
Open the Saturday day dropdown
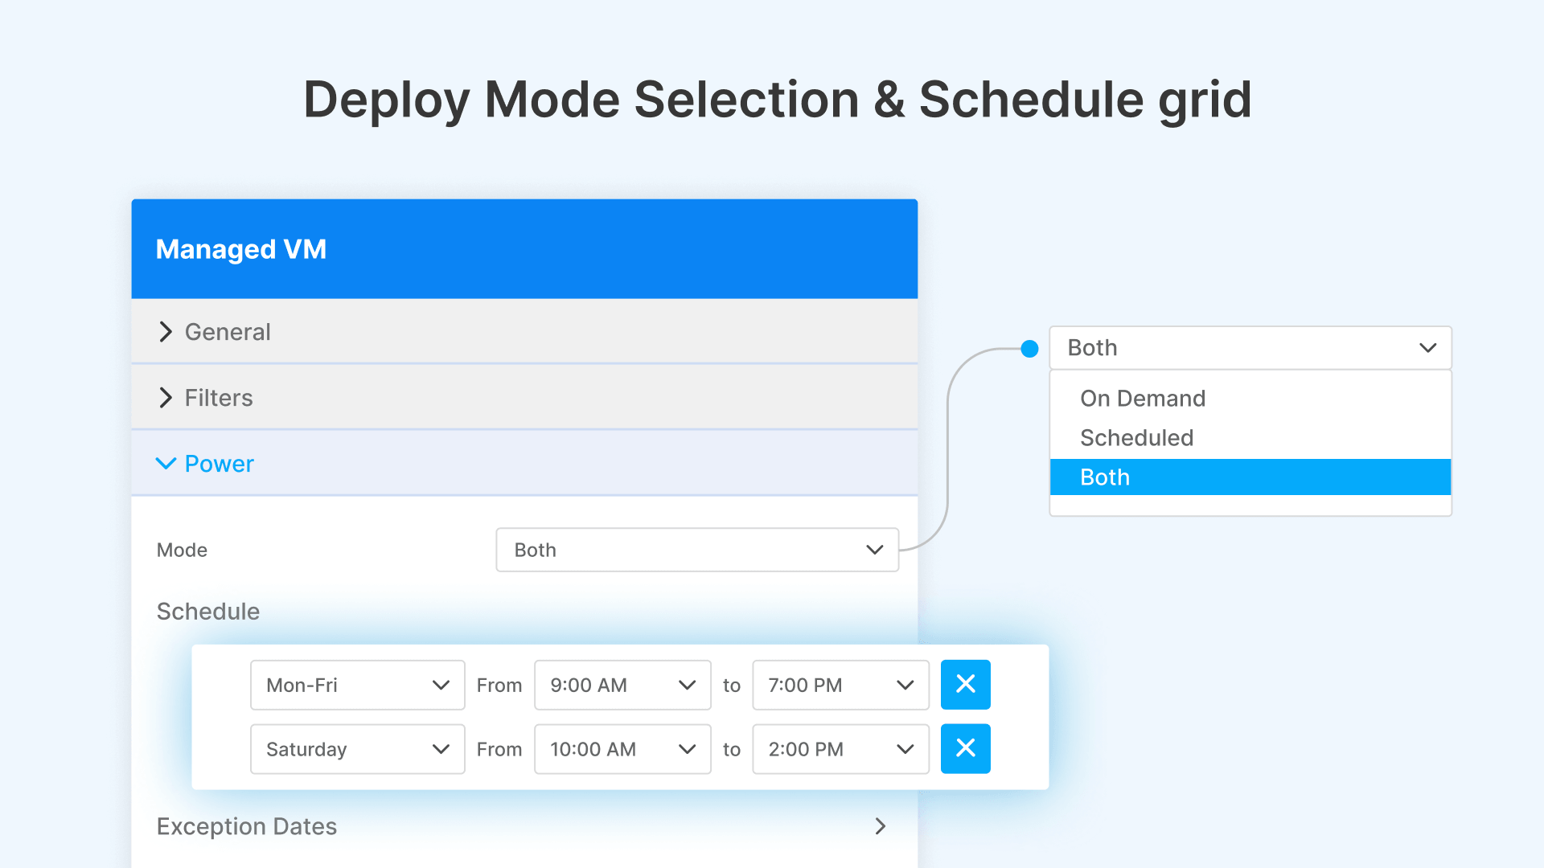[358, 749]
